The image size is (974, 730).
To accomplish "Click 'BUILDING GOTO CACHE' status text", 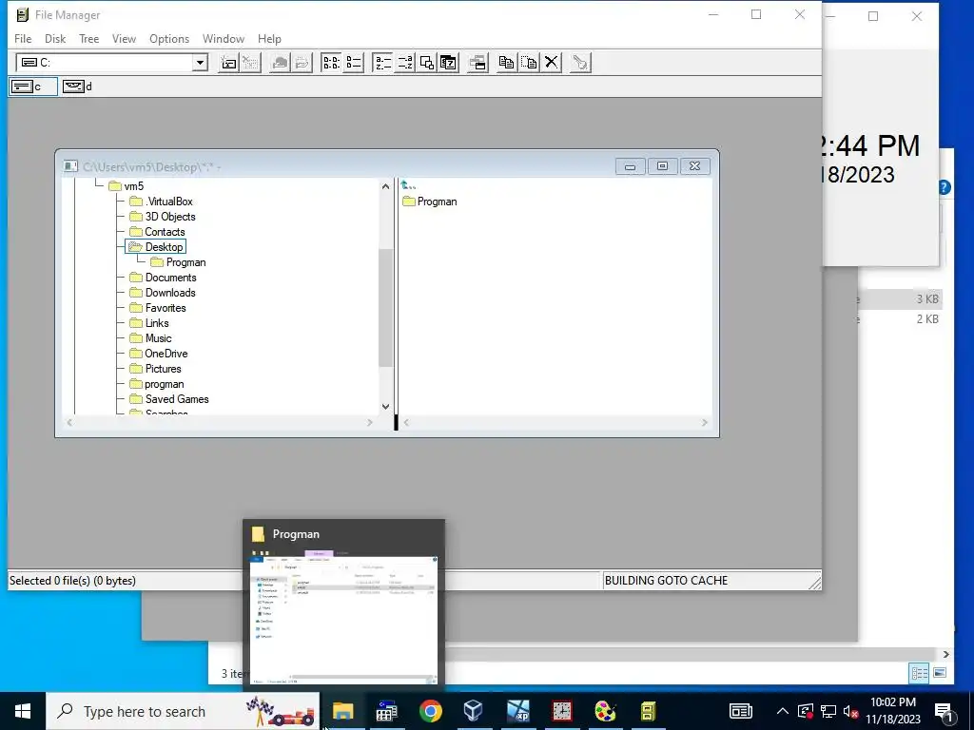I will pyautogui.click(x=666, y=581).
